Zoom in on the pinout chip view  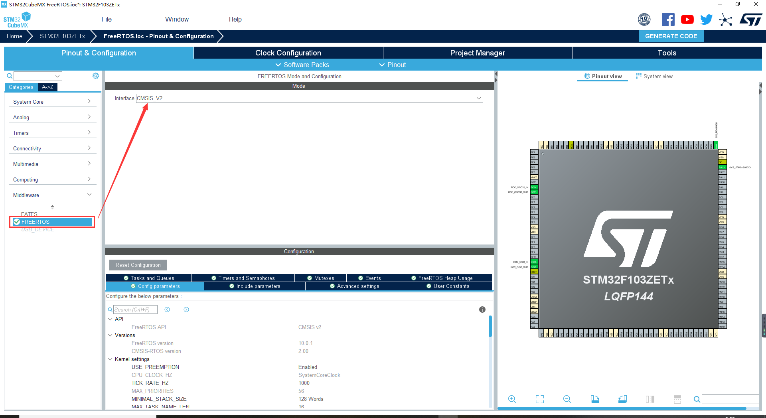pos(512,399)
